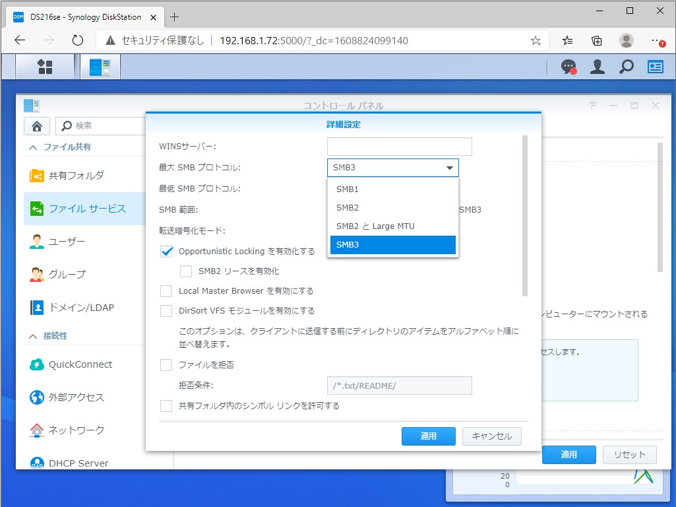
Task: Apply the advanced SMB settings
Action: tap(428, 436)
